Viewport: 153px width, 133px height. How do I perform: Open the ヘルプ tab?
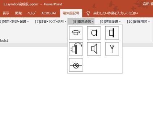(x=31, y=13)
